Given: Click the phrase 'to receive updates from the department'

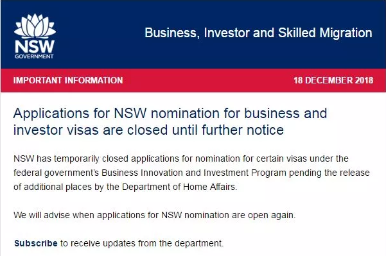Looking at the screenshot, I should coord(141,243).
